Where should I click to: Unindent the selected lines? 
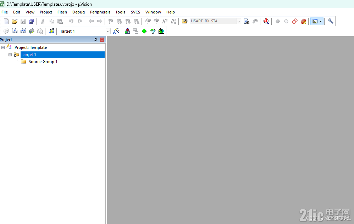point(156,21)
